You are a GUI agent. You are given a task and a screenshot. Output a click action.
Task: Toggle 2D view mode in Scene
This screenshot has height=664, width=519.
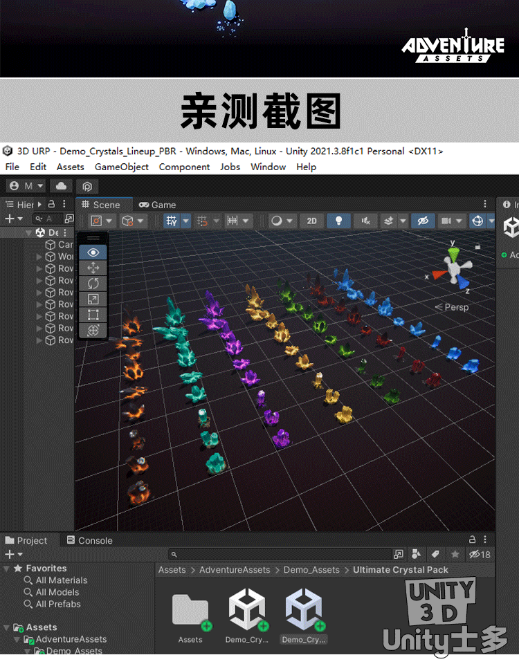pyautogui.click(x=311, y=221)
